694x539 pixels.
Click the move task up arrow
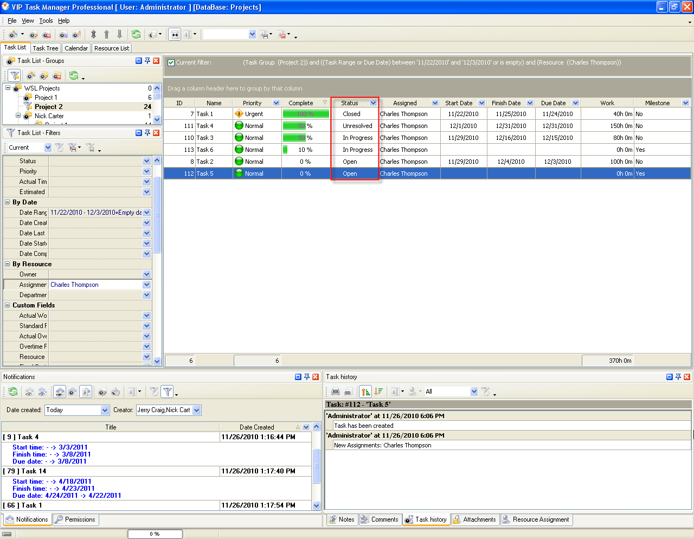(106, 34)
